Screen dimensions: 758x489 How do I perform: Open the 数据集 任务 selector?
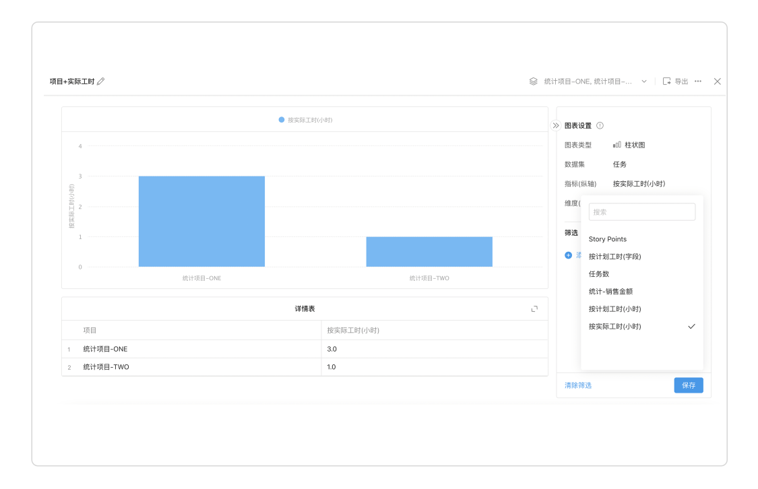click(620, 164)
